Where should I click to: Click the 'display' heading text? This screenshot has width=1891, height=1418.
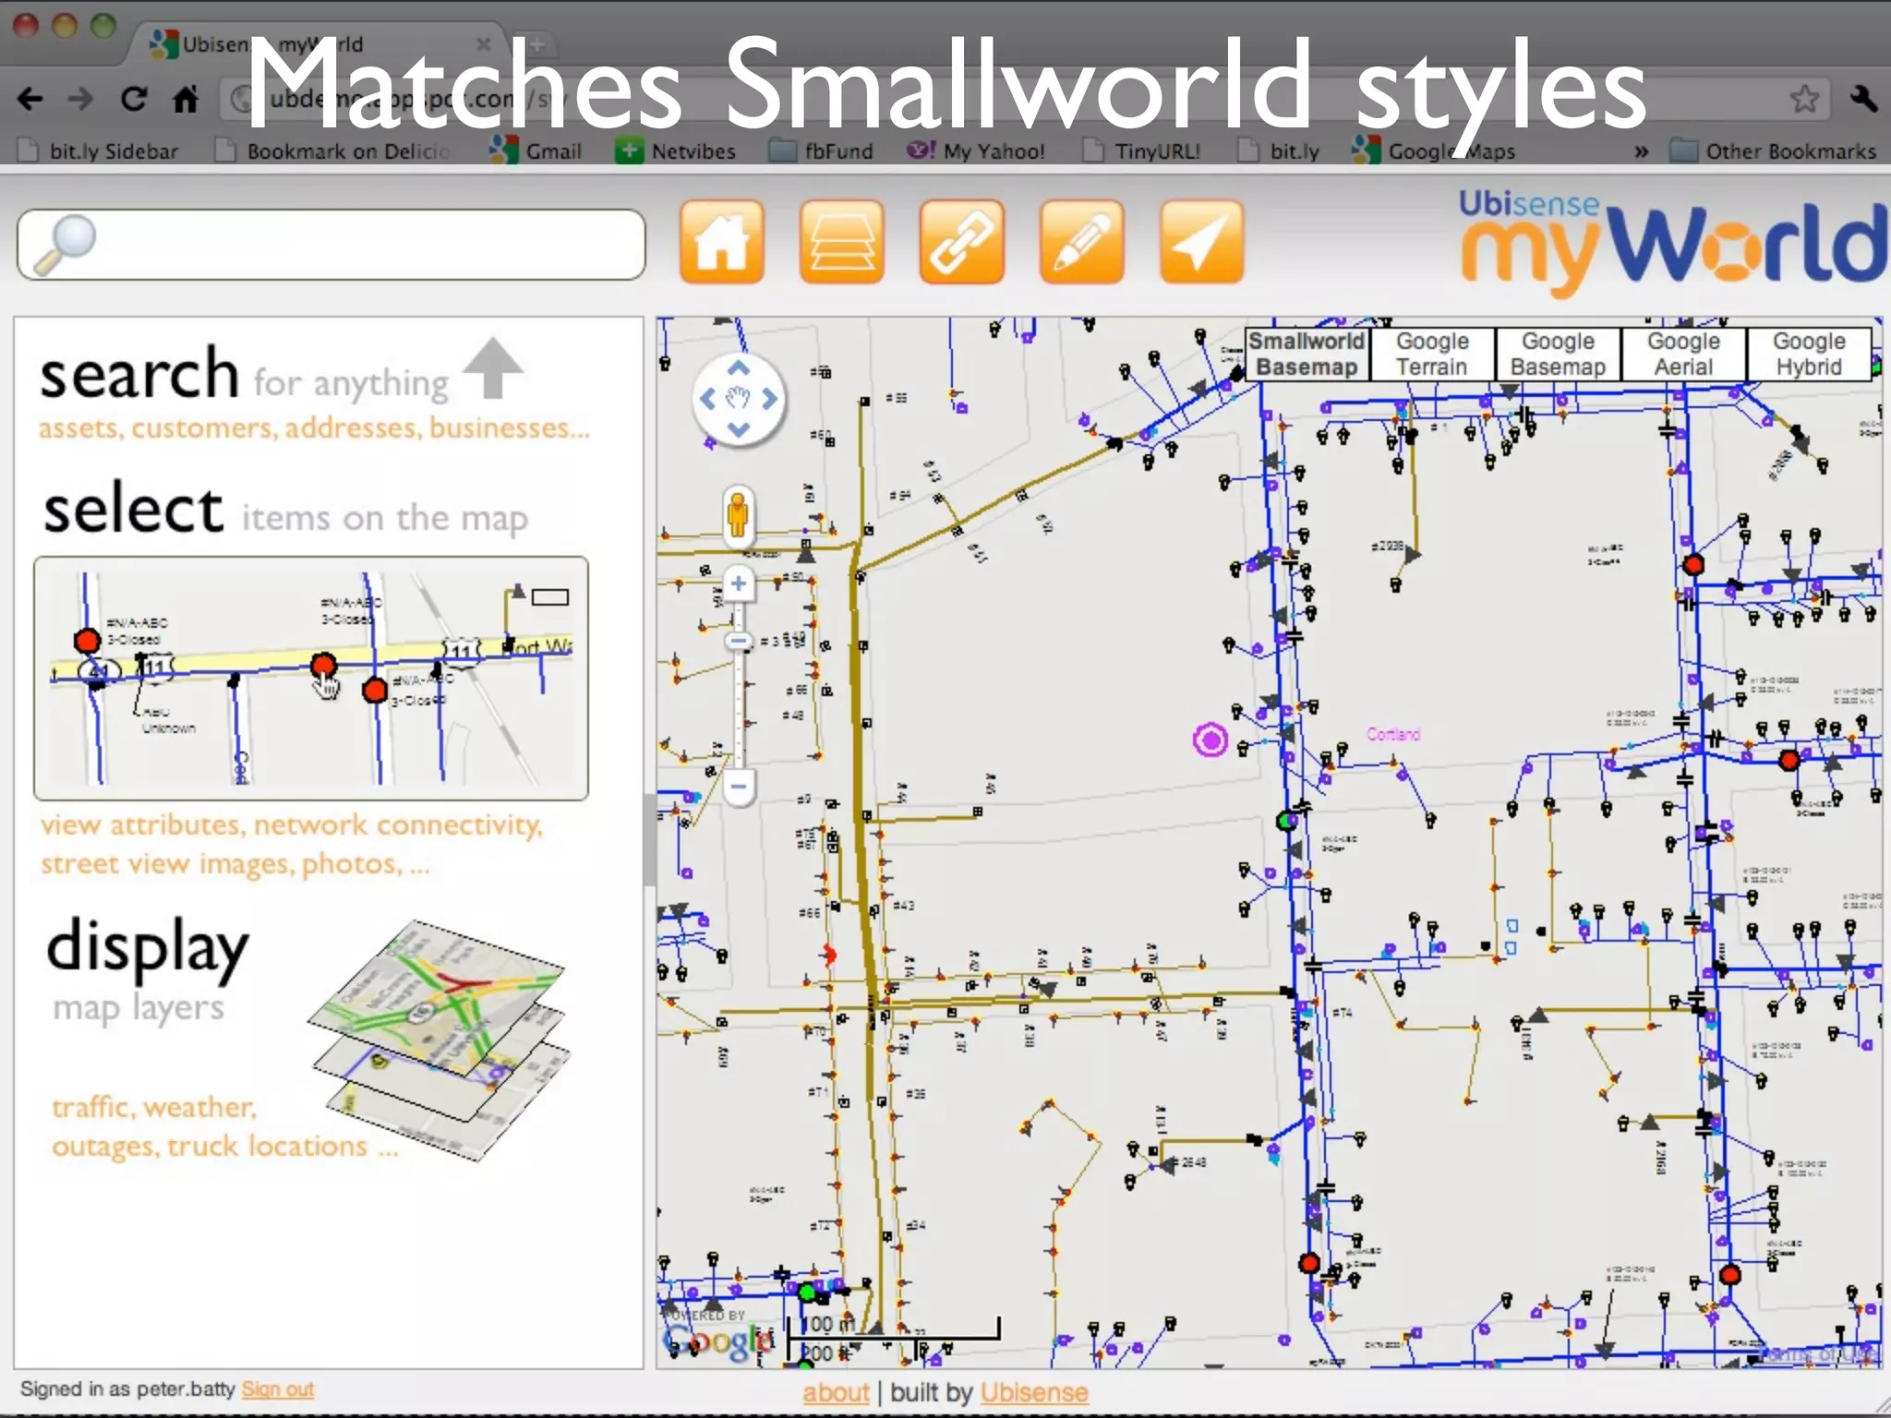click(148, 948)
